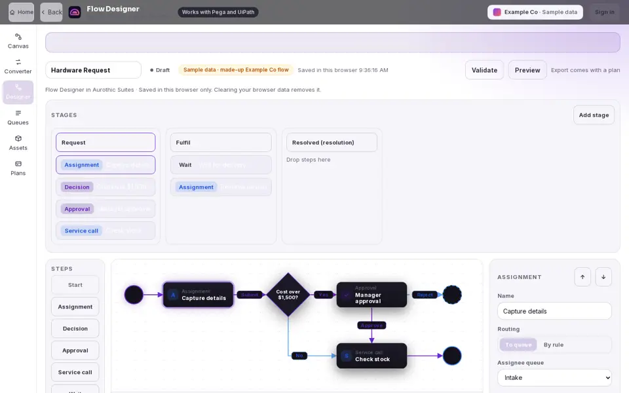Viewport: 629px width, 393px height.
Task: Pick the Assignment item in Steps palette
Action: [x=75, y=307]
